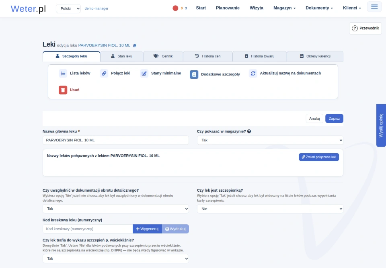Screen dimensions: 386x268
Task: Select the Szczegóły leku tab
Action: 72,56
